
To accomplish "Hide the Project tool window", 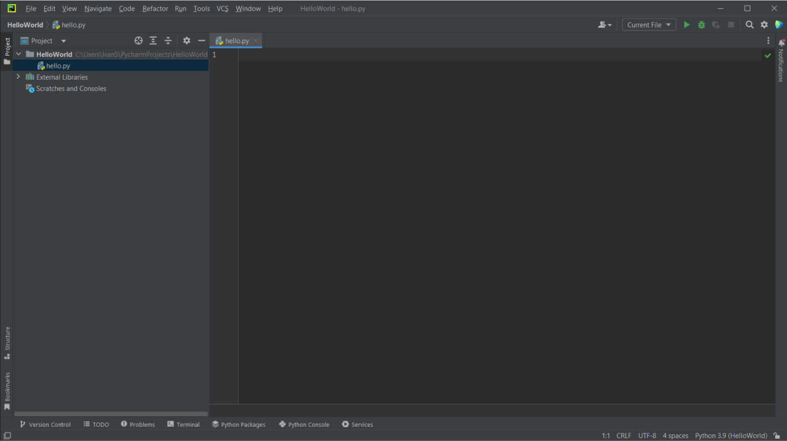I will pos(201,40).
